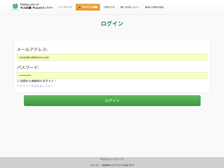
Task: Click the FSGカレッジリーグ footer text
Action: (x=112, y=159)
